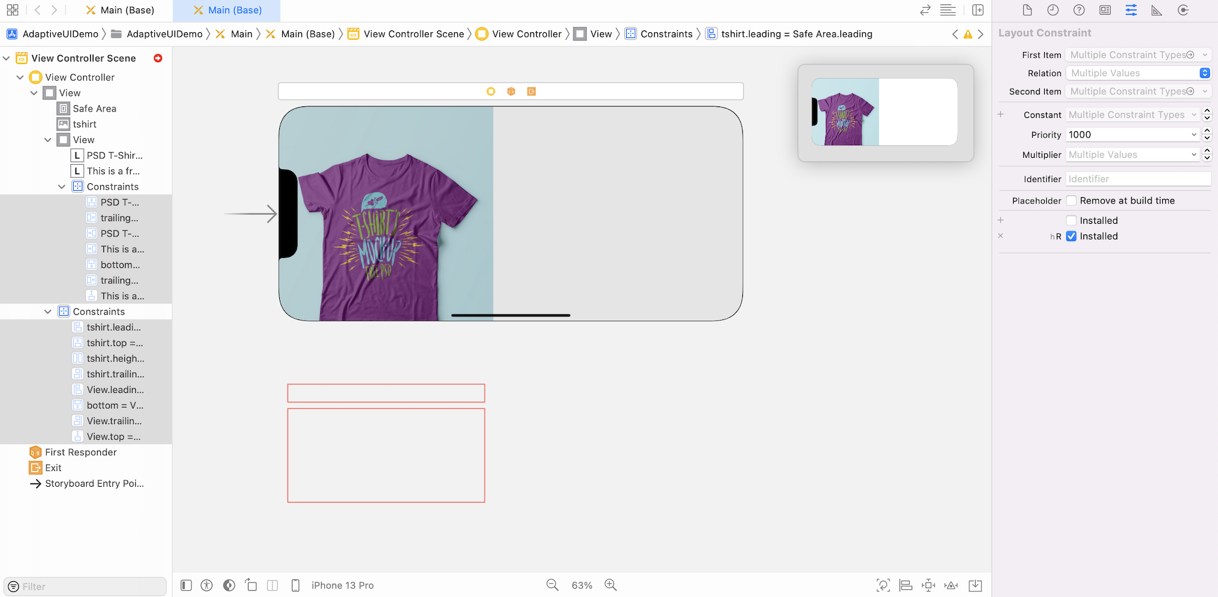
Task: Collapse the View Controller Scene tree
Action: point(6,58)
